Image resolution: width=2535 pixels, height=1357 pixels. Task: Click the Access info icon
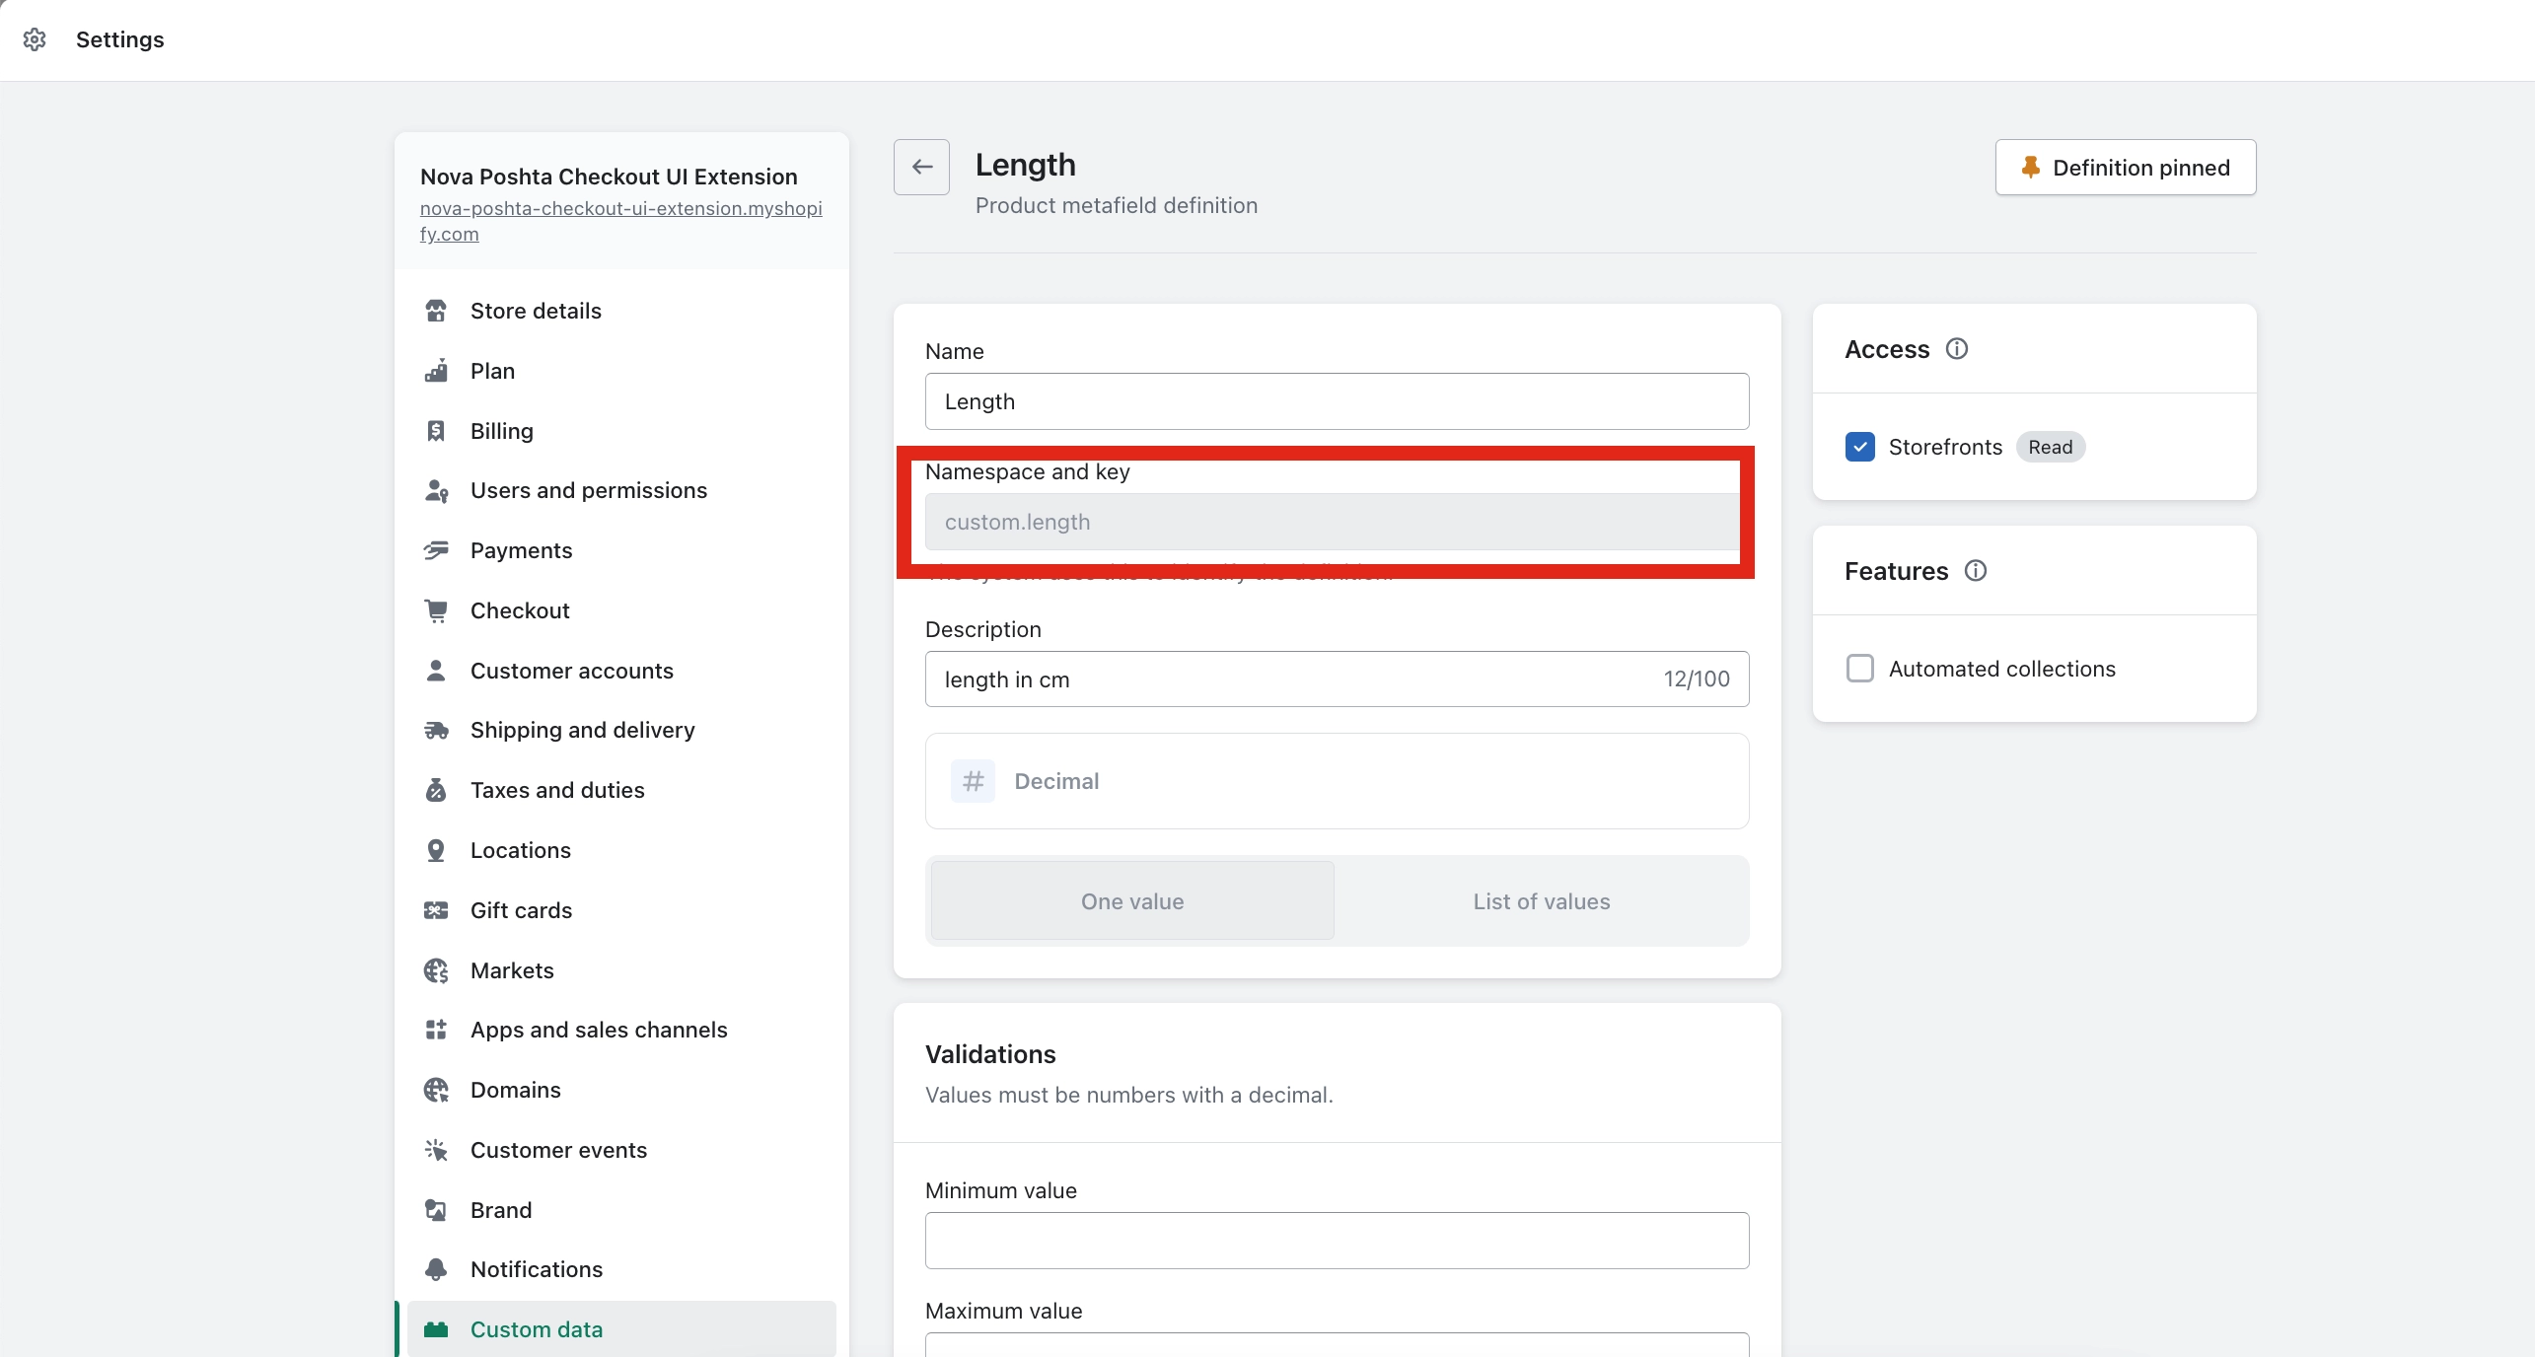[x=1957, y=349]
